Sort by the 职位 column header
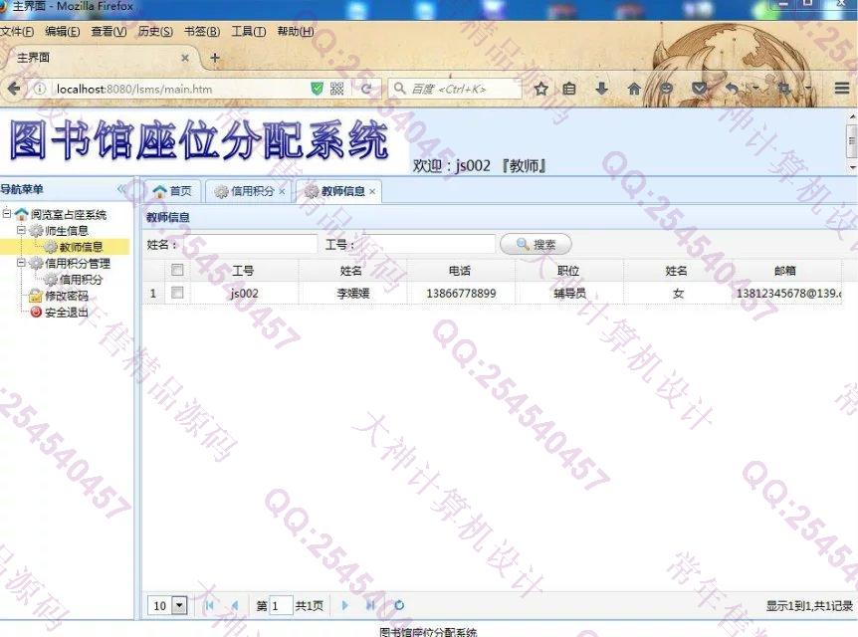Viewport: 858px width, 637px height. [x=568, y=271]
